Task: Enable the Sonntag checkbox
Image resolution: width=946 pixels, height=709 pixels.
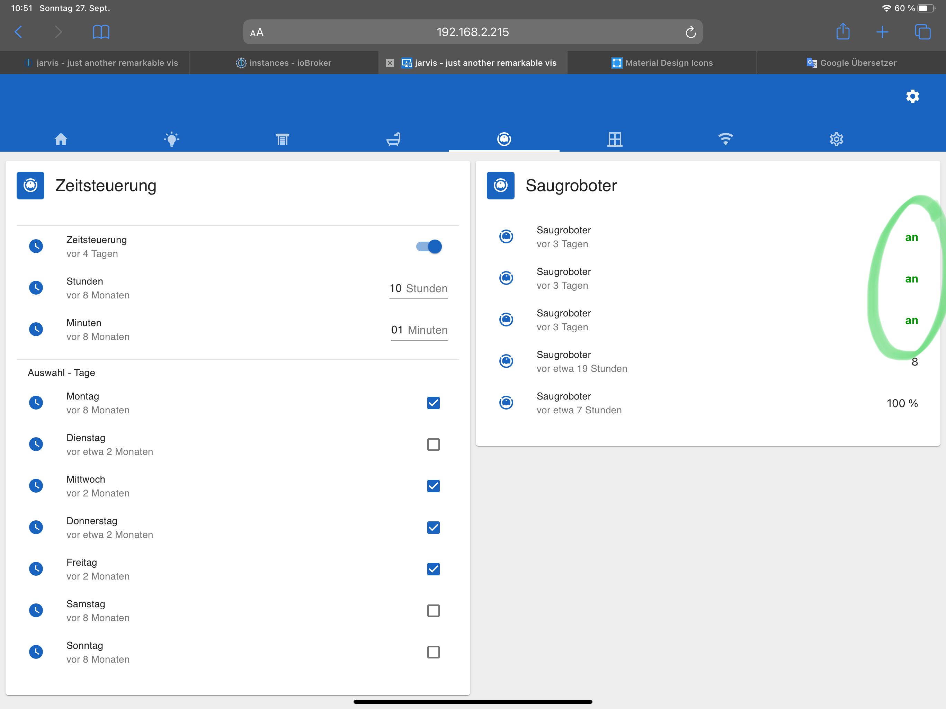Action: [433, 652]
